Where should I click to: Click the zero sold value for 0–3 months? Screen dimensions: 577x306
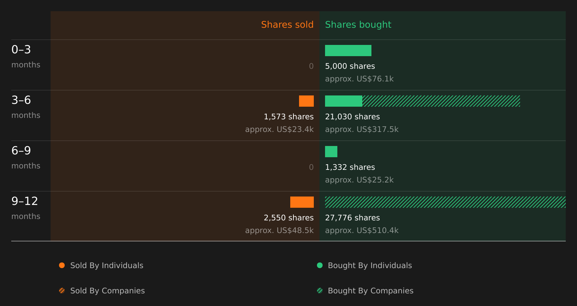click(311, 66)
